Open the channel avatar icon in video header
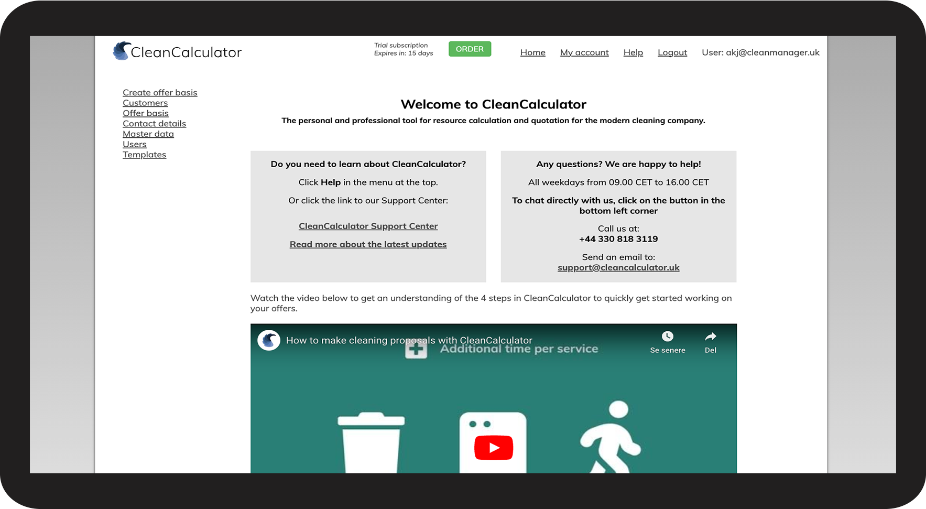The image size is (926, 509). (x=269, y=340)
